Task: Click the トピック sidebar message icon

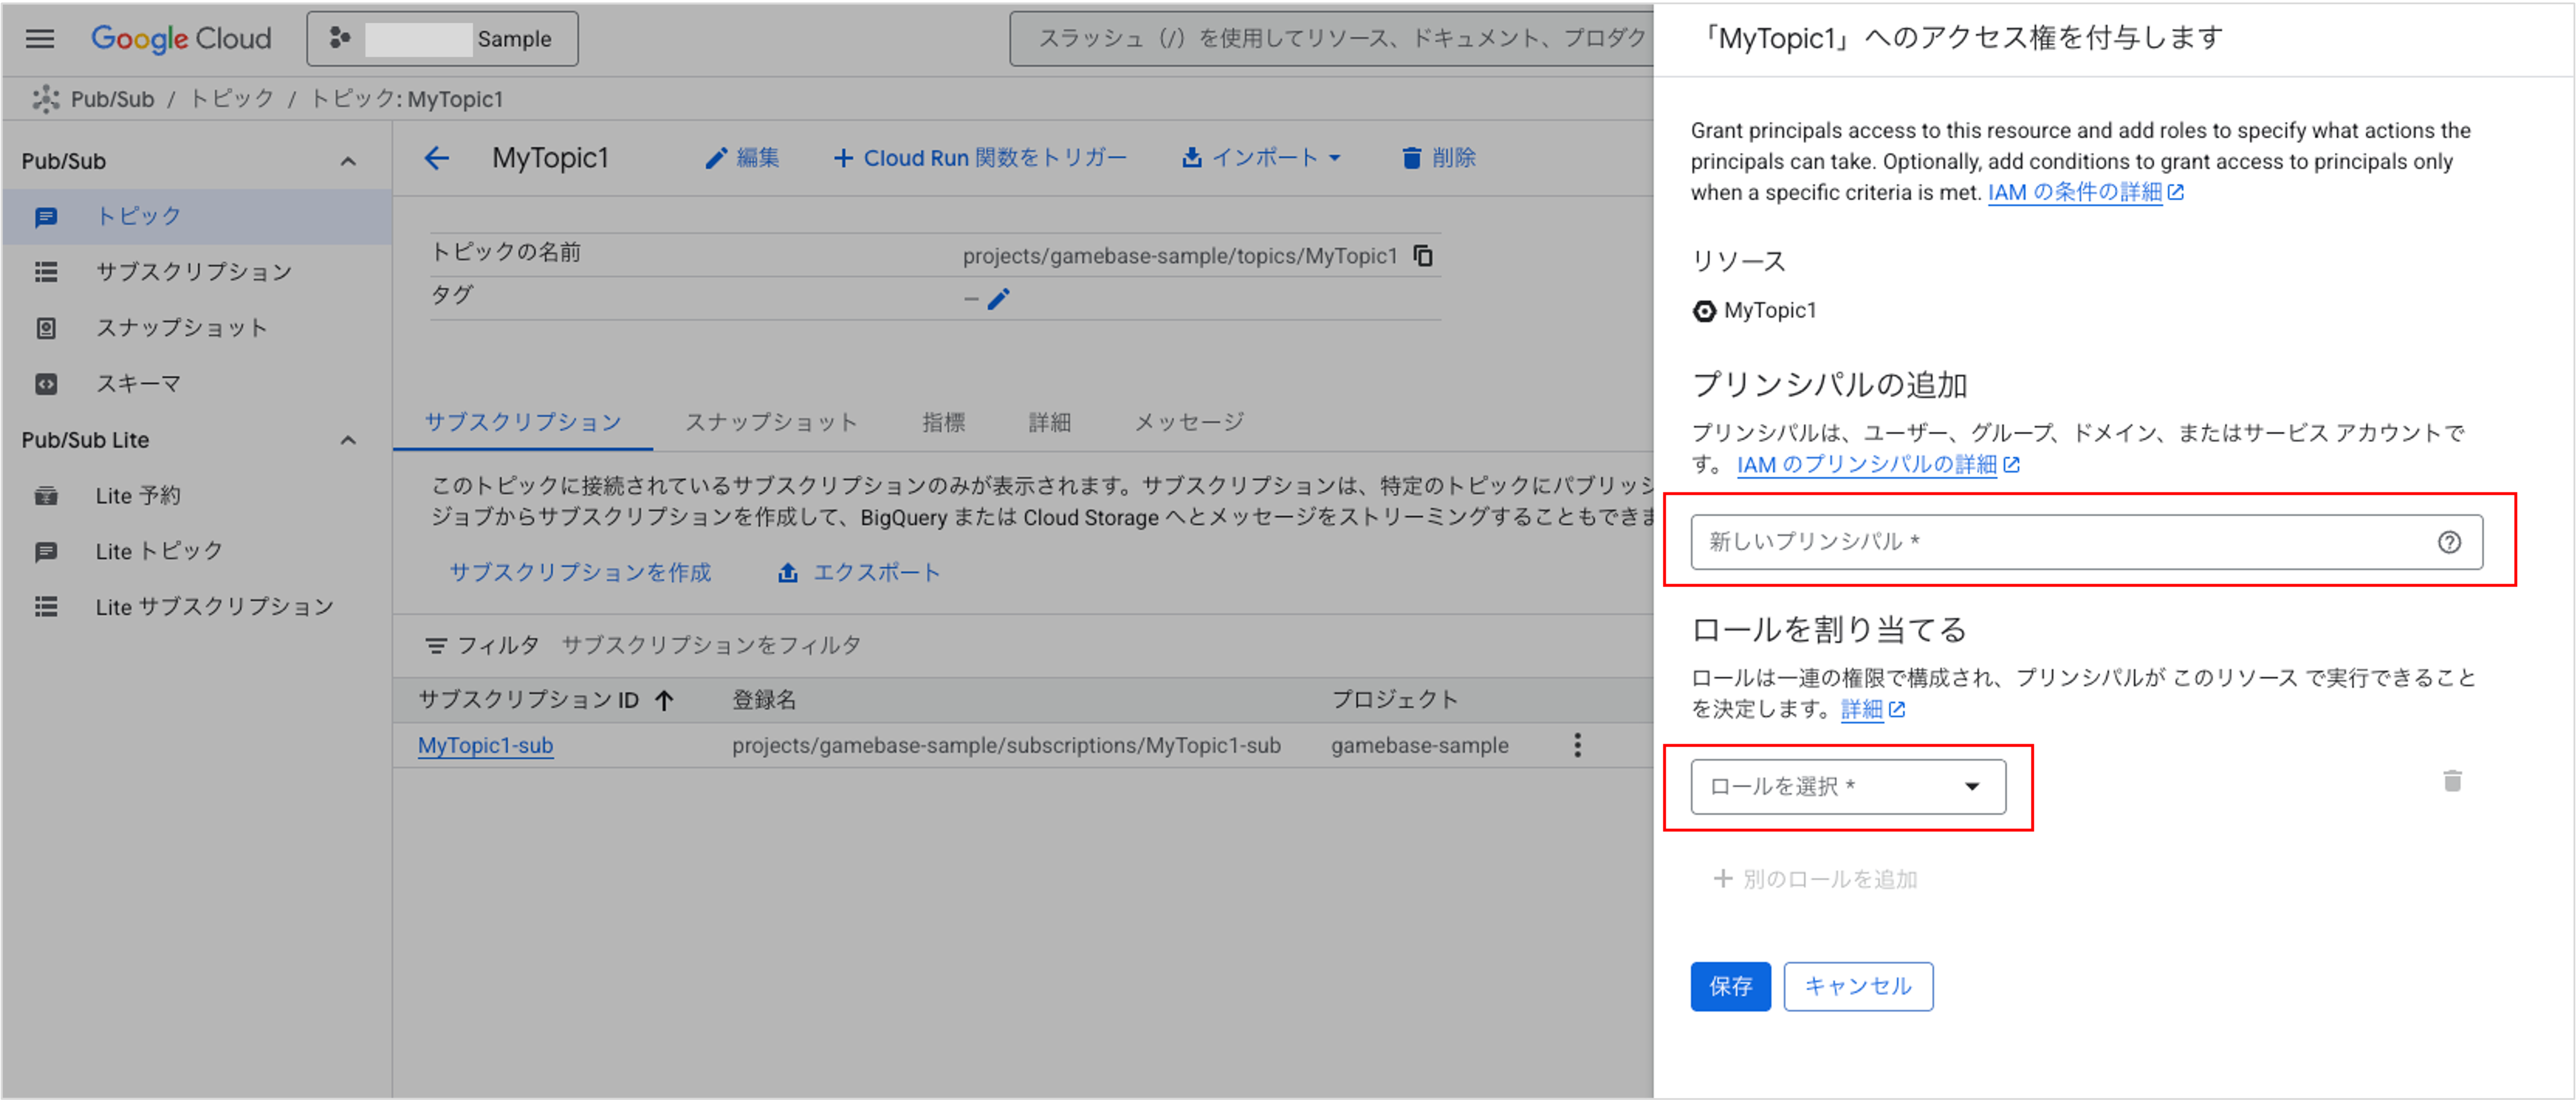Action: [x=46, y=217]
